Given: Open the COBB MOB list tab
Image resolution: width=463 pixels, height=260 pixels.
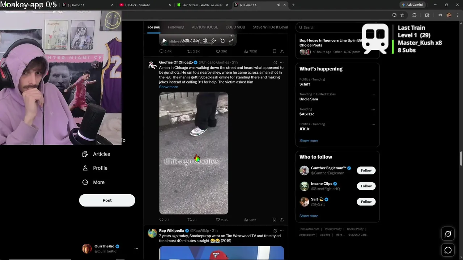Looking at the screenshot, I should 235,27.
